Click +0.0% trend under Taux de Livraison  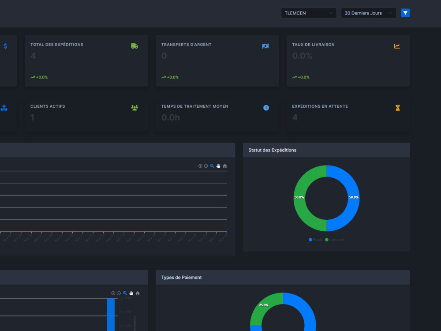coord(301,77)
